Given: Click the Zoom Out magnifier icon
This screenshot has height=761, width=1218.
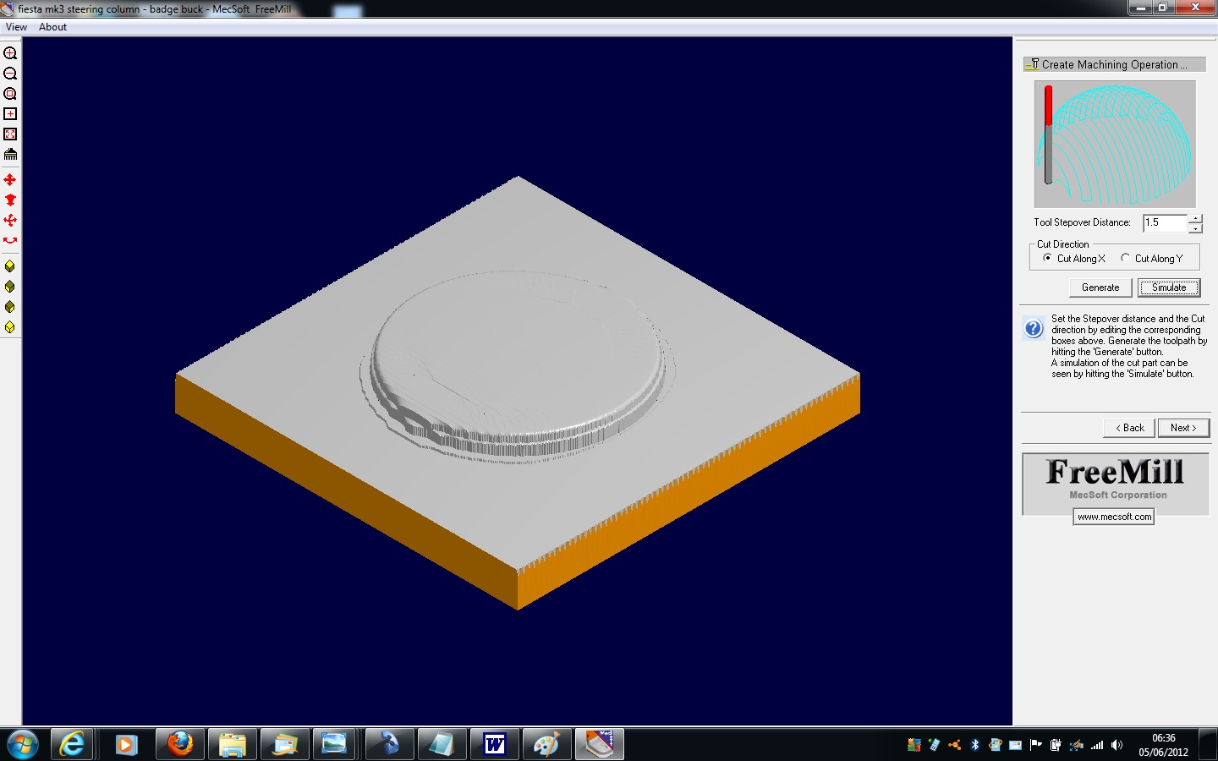Looking at the screenshot, I should click(10, 74).
